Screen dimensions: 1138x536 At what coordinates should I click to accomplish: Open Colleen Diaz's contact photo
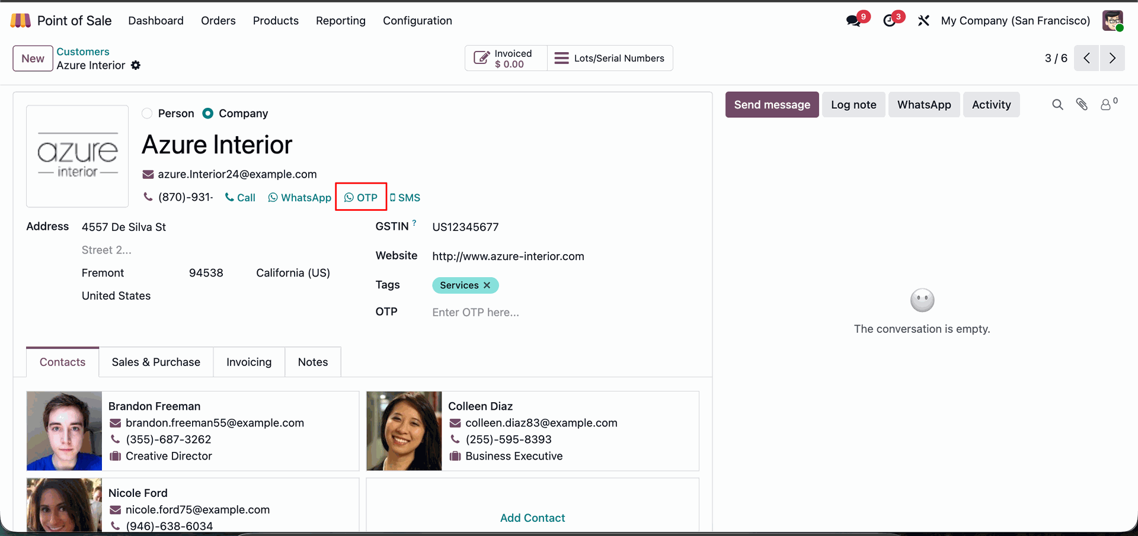(404, 431)
